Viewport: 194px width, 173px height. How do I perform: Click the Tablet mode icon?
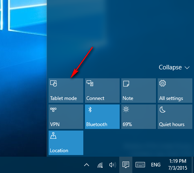click(54, 83)
